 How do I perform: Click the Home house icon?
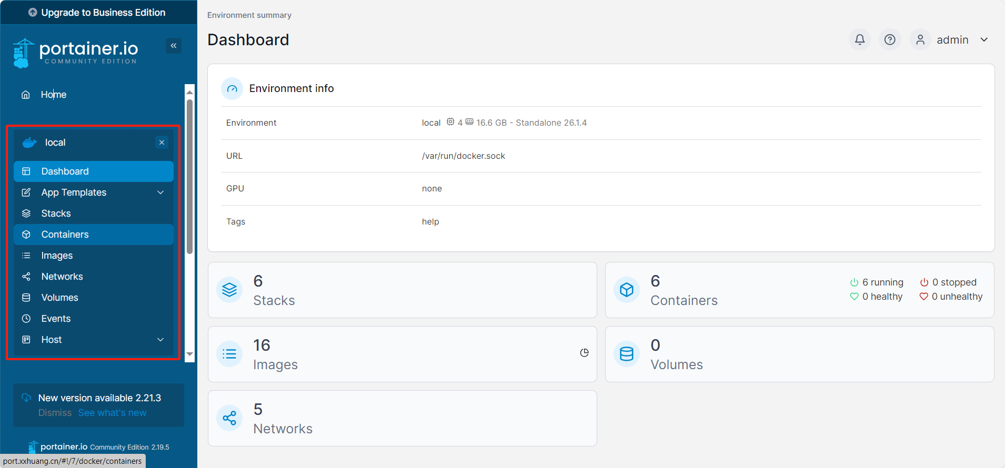point(25,95)
